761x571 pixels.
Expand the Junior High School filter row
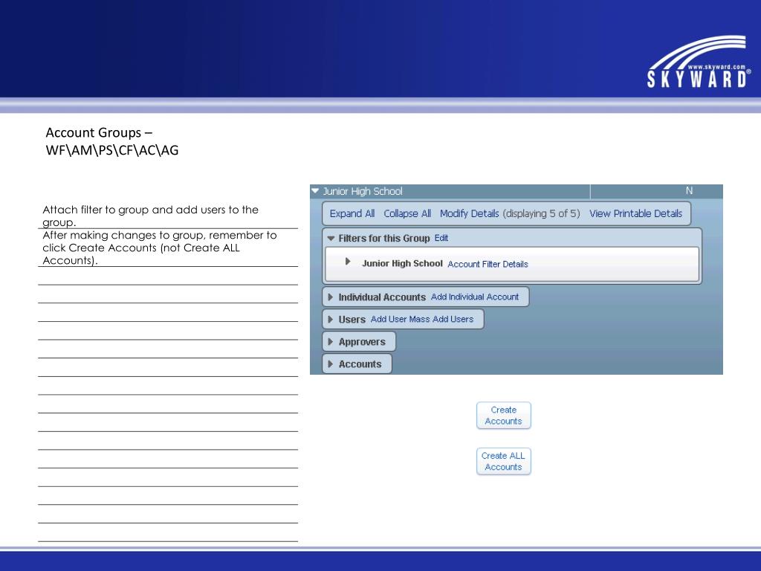tap(348, 262)
